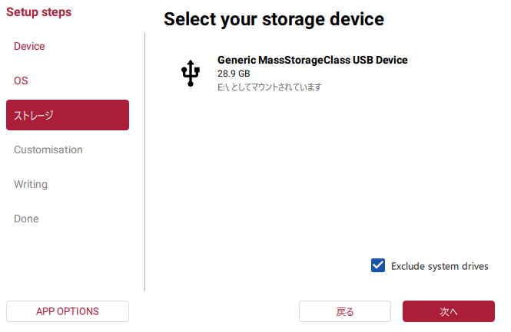Click the Setup steps sidebar heading
Screen dimensions: 511x332
(x=38, y=12)
